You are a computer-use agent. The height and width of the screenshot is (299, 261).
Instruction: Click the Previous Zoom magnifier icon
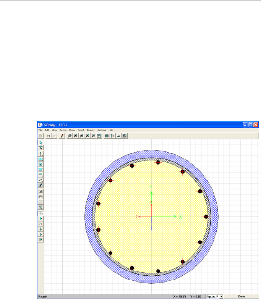81,136
